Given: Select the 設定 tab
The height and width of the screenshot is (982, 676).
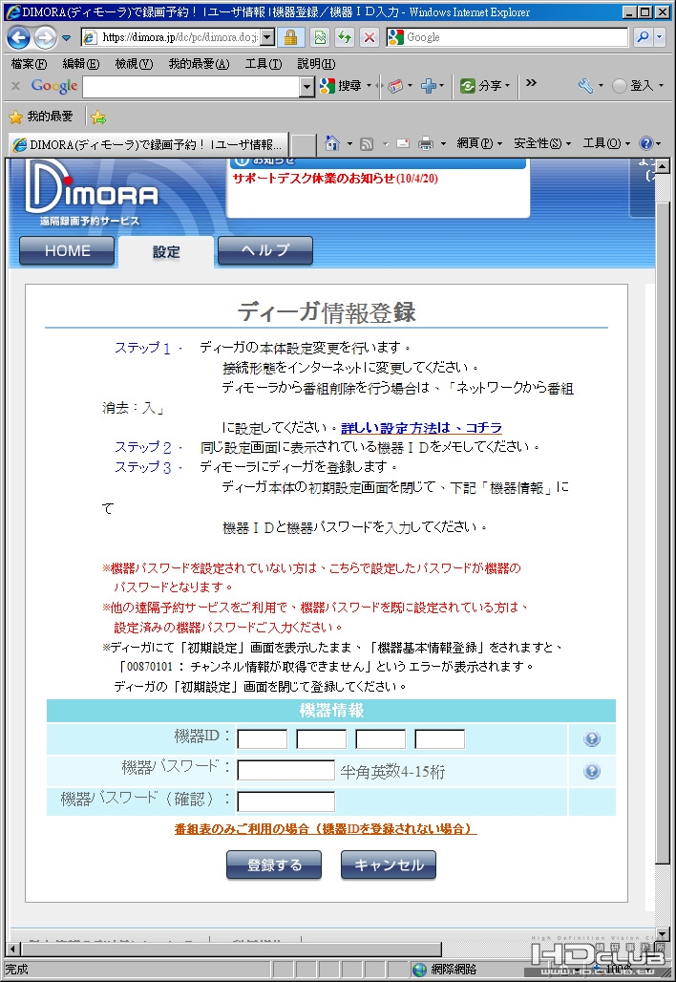Looking at the screenshot, I should point(166,252).
